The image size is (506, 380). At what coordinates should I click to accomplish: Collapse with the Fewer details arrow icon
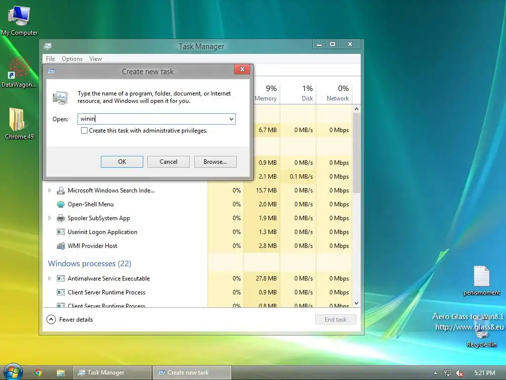pos(51,319)
